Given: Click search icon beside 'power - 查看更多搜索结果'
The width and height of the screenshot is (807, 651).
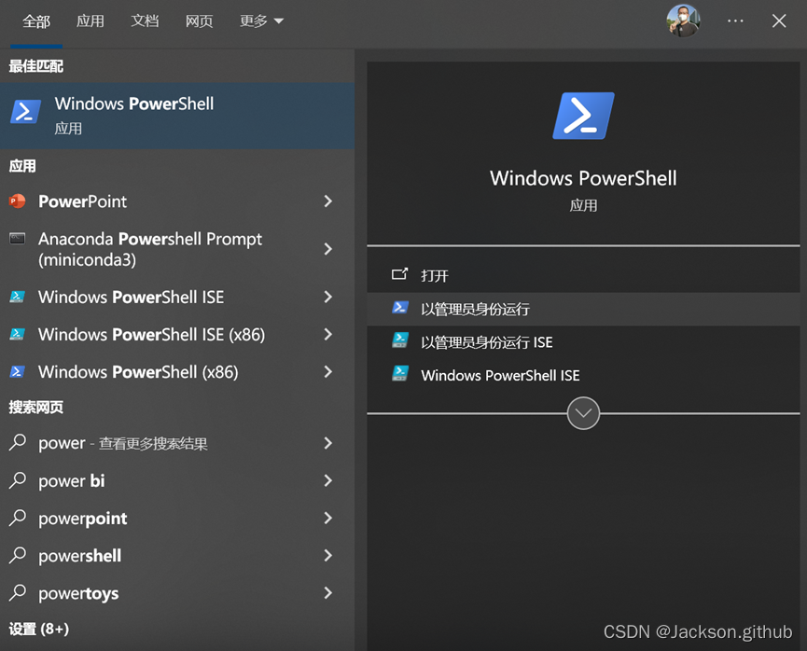Looking at the screenshot, I should (18, 442).
